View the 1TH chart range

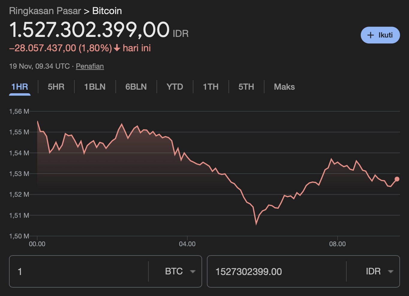point(210,87)
